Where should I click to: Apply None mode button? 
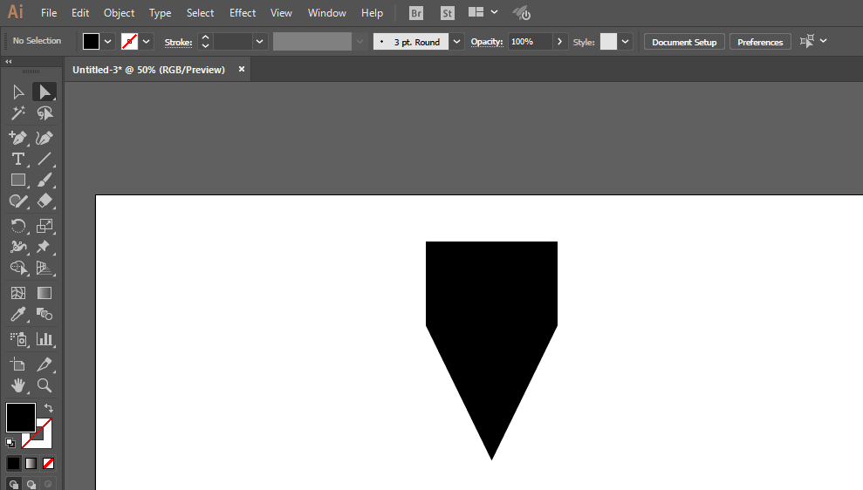(x=49, y=464)
